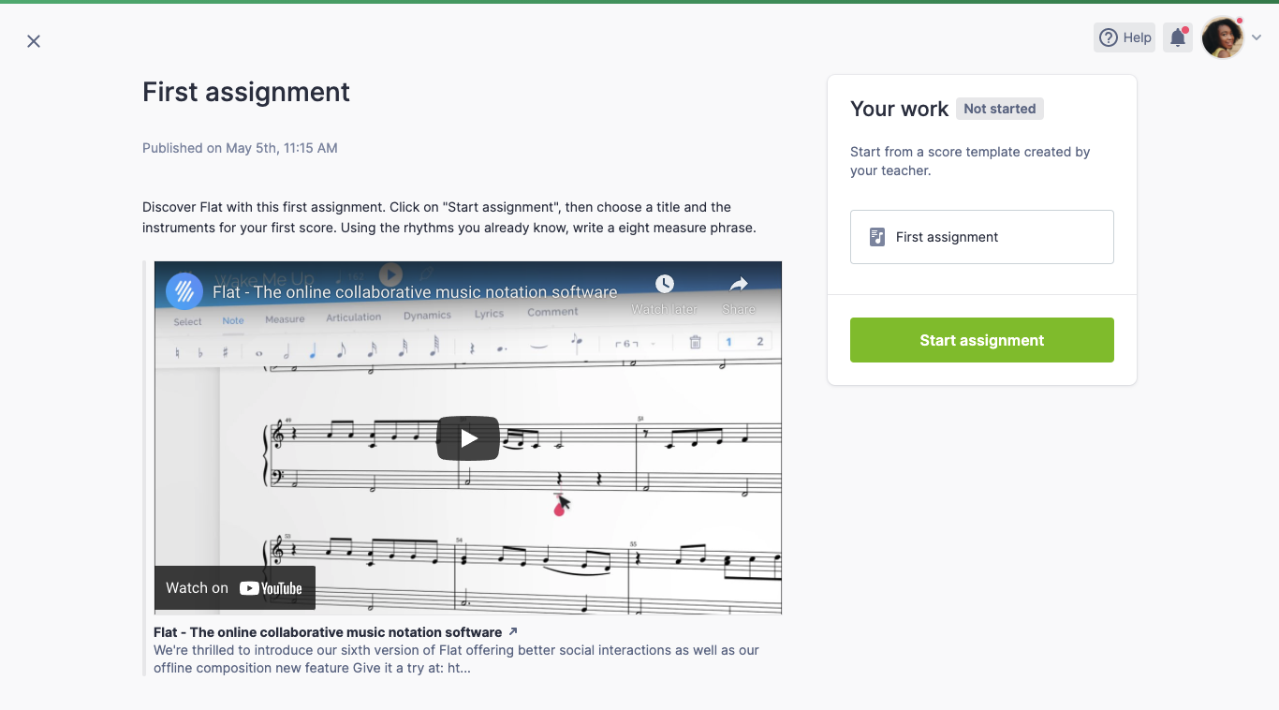Expand the account menu chevron

[x=1257, y=37]
